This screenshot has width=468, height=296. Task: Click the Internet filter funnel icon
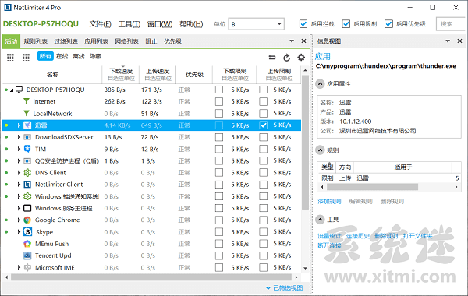coord(27,101)
